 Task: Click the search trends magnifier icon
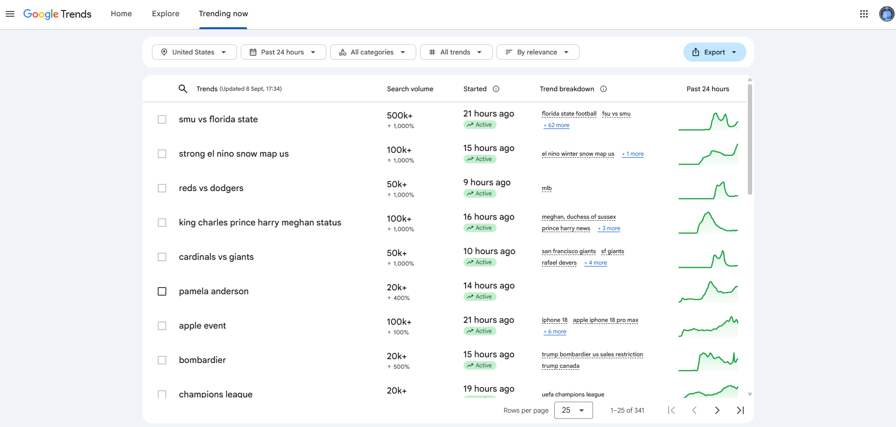pyautogui.click(x=183, y=89)
